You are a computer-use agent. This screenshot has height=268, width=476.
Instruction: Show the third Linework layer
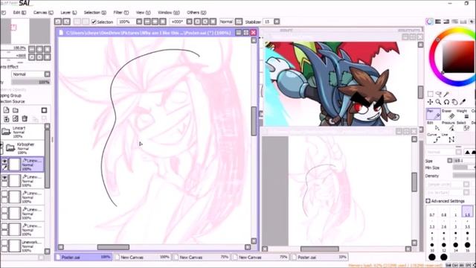click(x=4, y=194)
